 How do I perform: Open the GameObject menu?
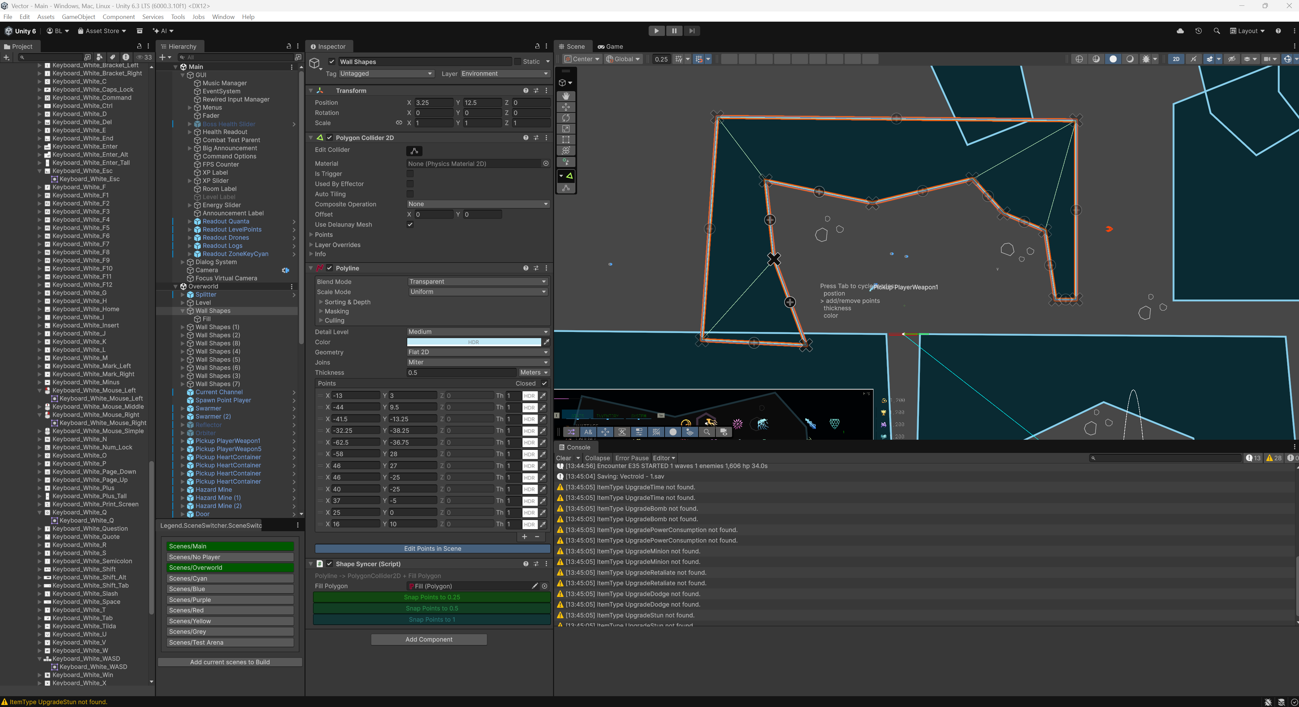click(78, 17)
